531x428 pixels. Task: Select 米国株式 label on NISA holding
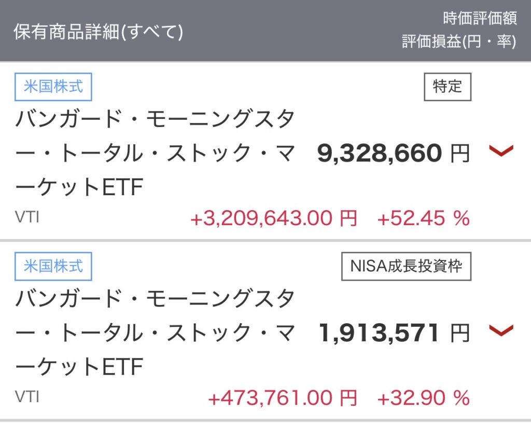[53, 266]
